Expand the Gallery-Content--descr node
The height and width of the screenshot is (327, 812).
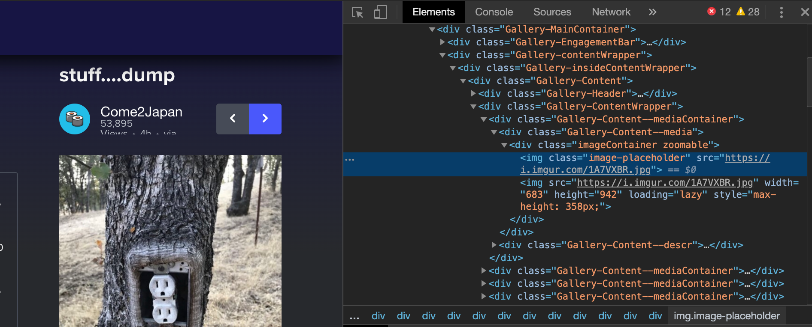494,245
